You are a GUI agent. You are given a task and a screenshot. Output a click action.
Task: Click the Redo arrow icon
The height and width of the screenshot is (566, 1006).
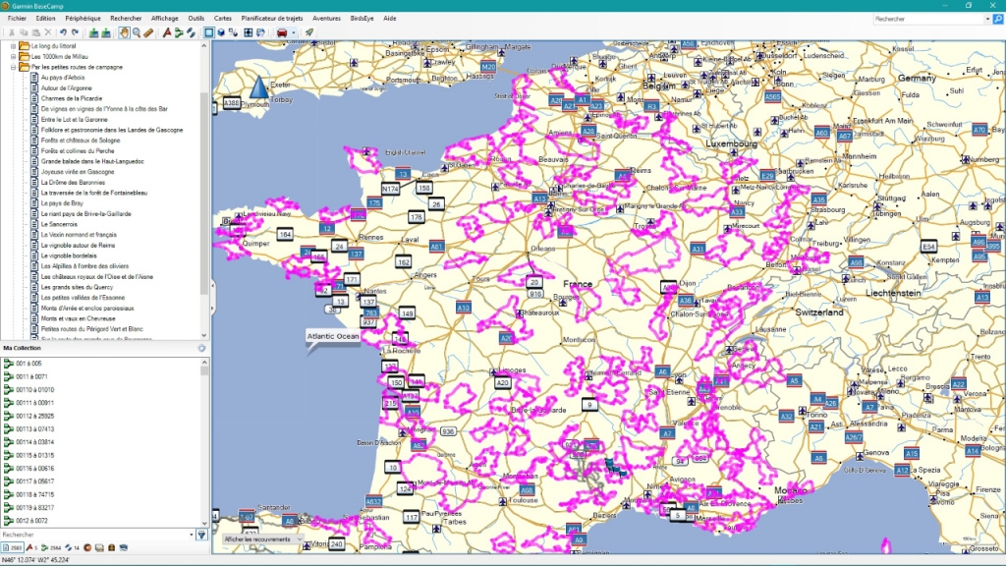click(x=75, y=32)
